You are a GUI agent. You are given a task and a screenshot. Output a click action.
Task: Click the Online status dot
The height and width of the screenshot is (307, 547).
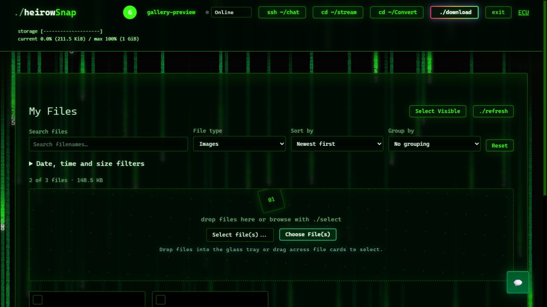207,12
